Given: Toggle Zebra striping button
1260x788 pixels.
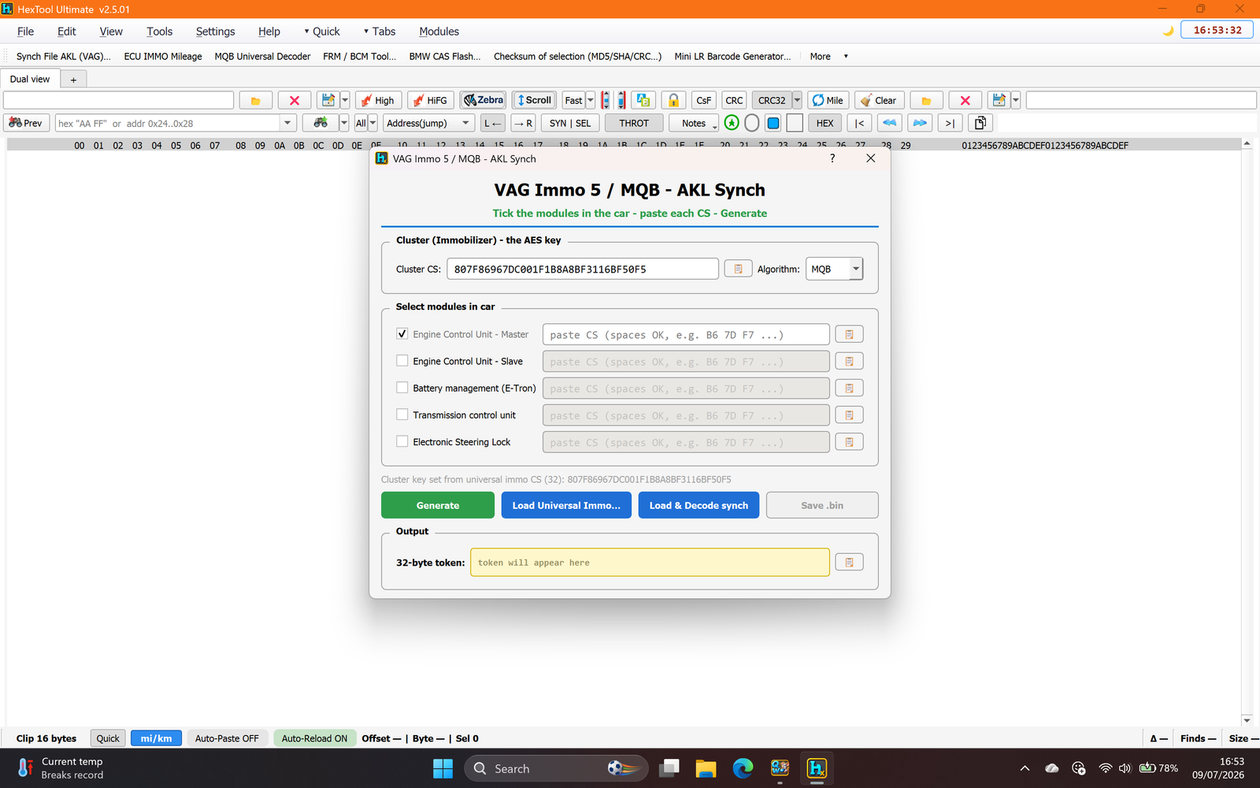Looking at the screenshot, I should pos(483,100).
